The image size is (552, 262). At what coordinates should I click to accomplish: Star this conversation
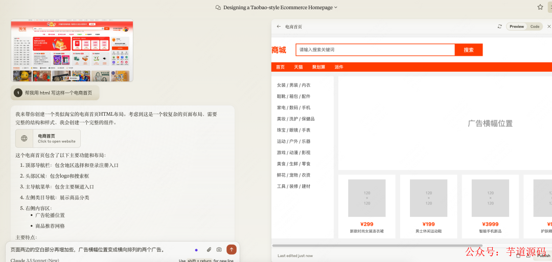point(540,7)
